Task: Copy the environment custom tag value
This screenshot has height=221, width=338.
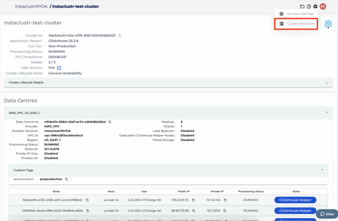Action: [x=66, y=179]
